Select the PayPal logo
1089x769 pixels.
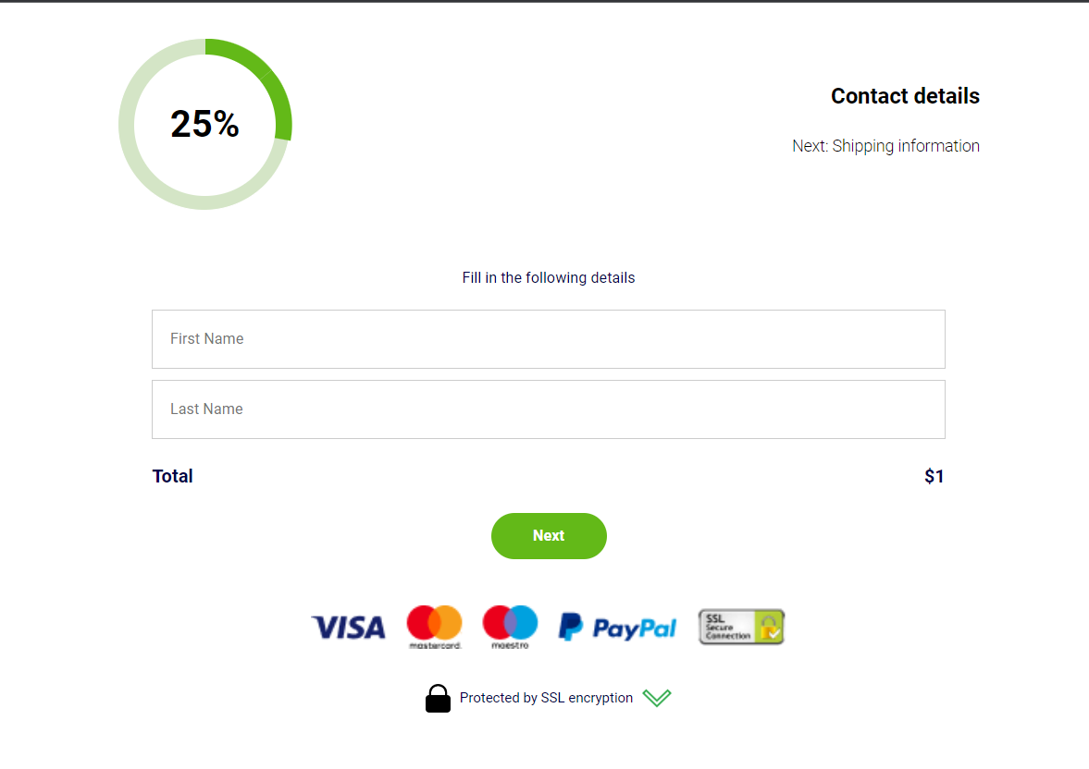point(617,628)
